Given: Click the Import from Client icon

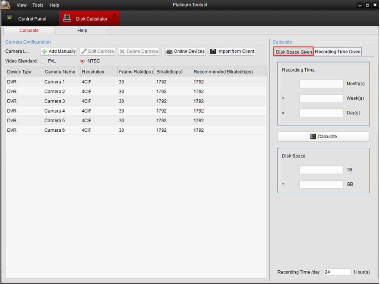Looking at the screenshot, I should 213,52.
